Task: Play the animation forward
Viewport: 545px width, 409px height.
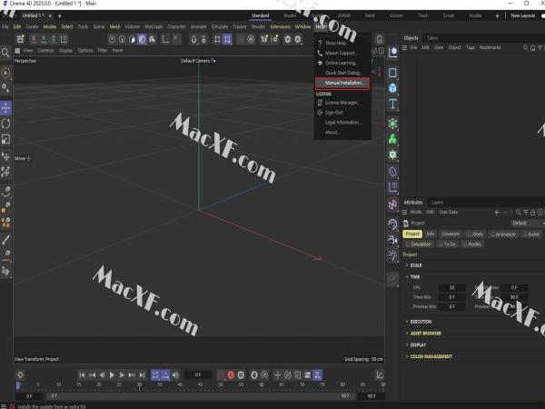Action: coord(112,374)
